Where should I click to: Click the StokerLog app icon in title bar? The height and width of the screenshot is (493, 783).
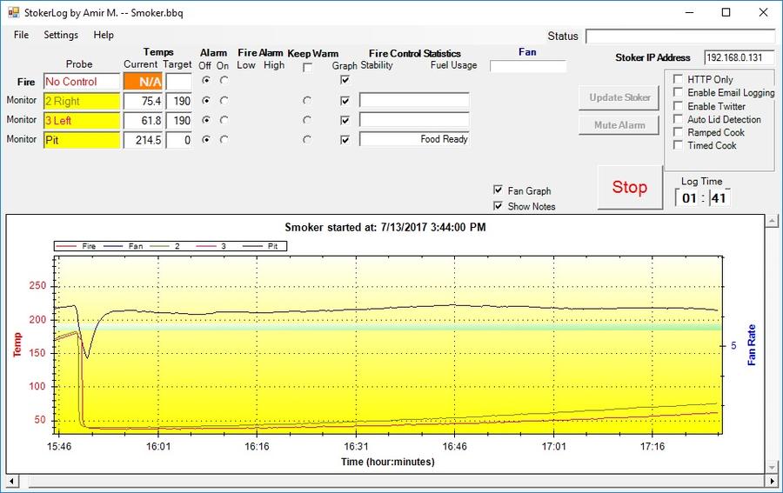click(13, 12)
